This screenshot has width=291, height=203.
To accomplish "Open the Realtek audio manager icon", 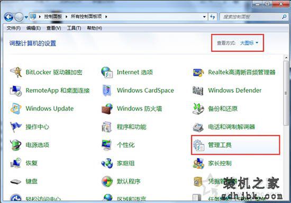I will tap(198, 72).
